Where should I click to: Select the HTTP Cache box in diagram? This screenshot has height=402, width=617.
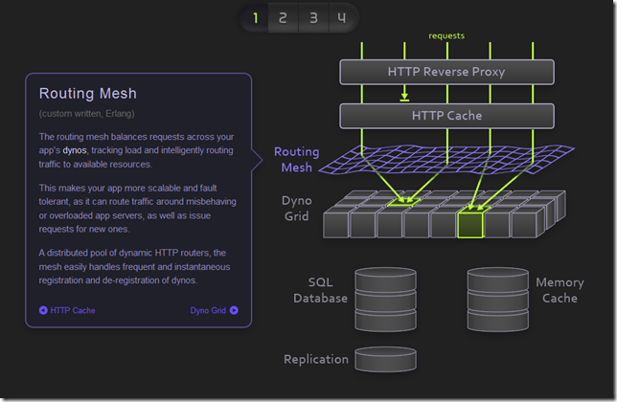[x=446, y=116]
